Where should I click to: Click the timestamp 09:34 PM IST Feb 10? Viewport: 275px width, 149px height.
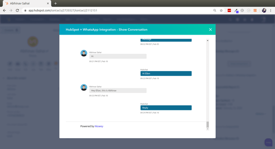point(150,113)
